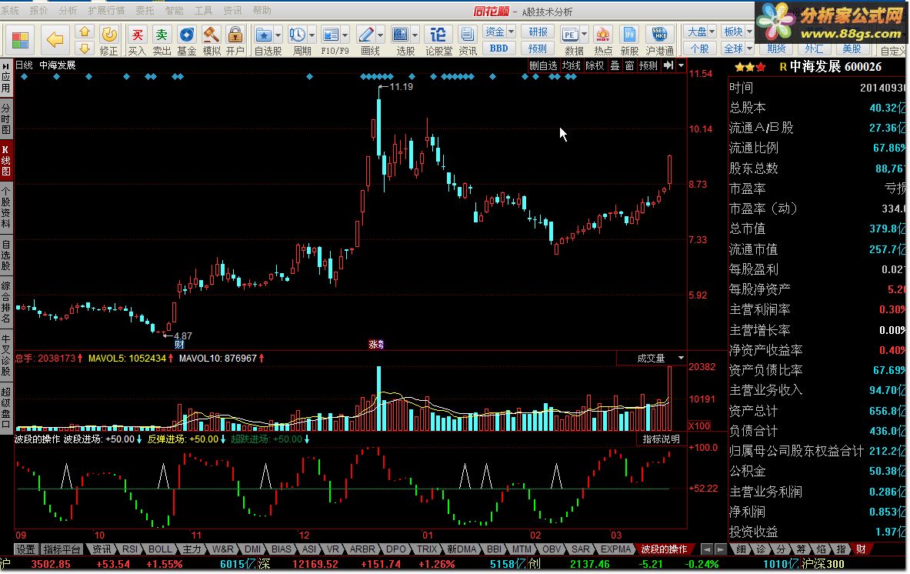Expand the 选股 dropdown arrow
This screenshot has height=574, width=910.
415,35
